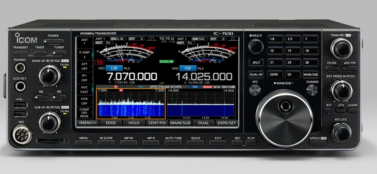This screenshot has width=377, height=174.
Task: Tap the CW mode indicator
Action: [188, 68]
